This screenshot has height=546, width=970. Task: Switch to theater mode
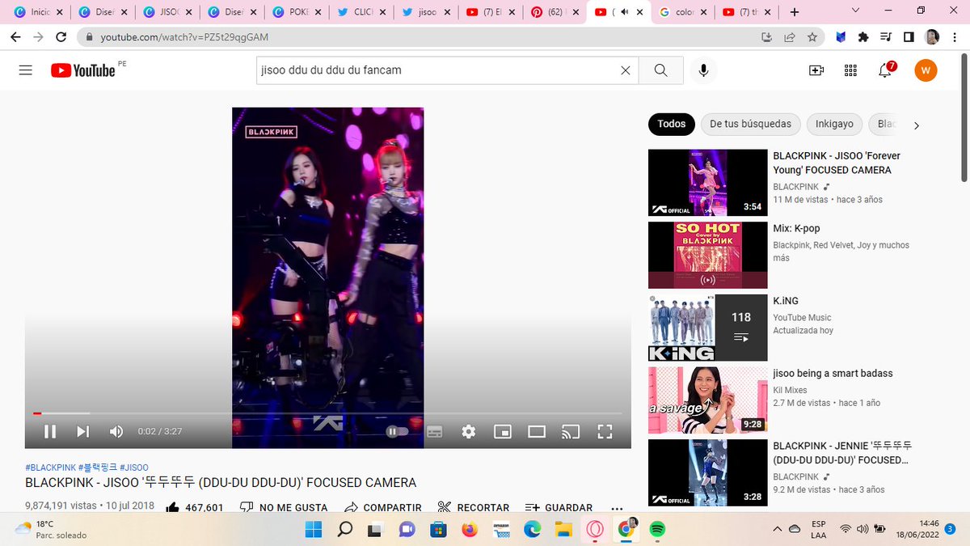(537, 432)
